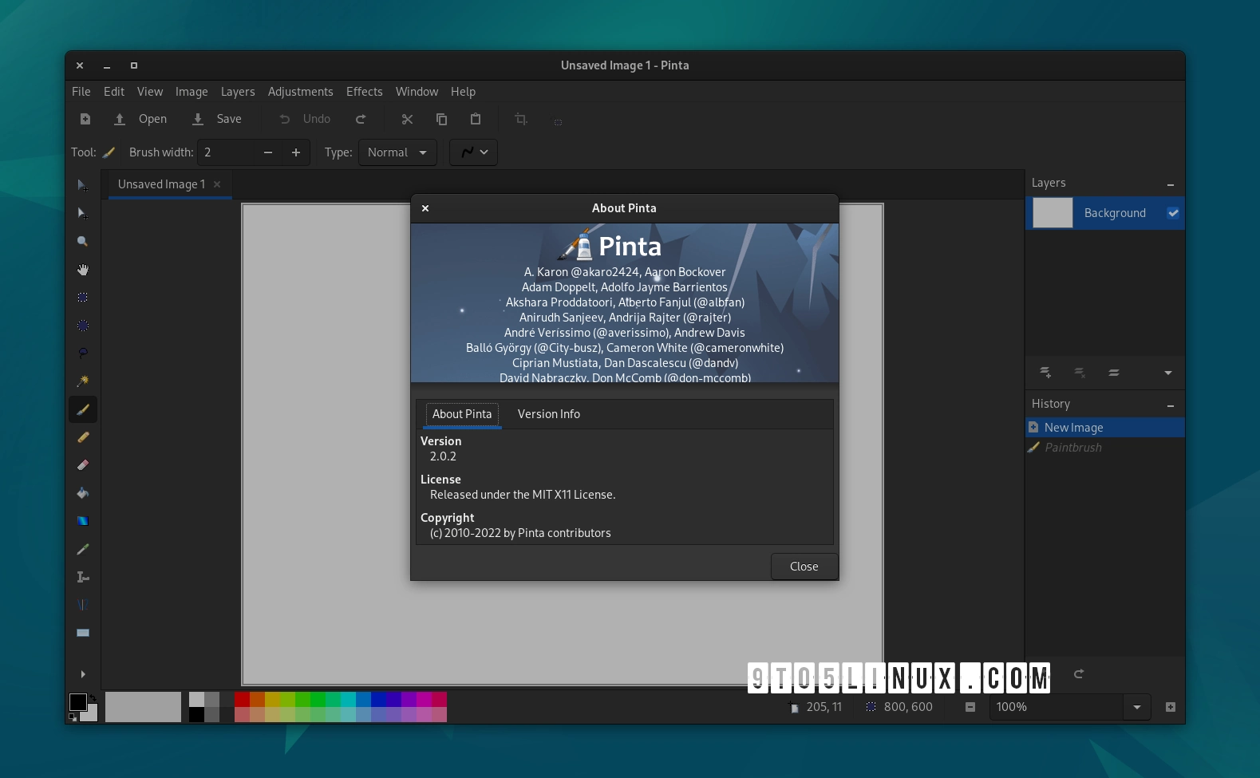Increase brush width with plus
Image resolution: width=1260 pixels, height=778 pixels.
(x=296, y=152)
